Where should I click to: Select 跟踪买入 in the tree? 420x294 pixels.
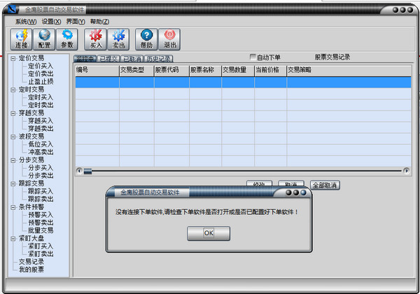tap(41, 191)
